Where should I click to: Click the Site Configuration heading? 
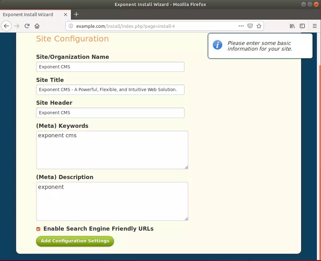tap(72, 39)
